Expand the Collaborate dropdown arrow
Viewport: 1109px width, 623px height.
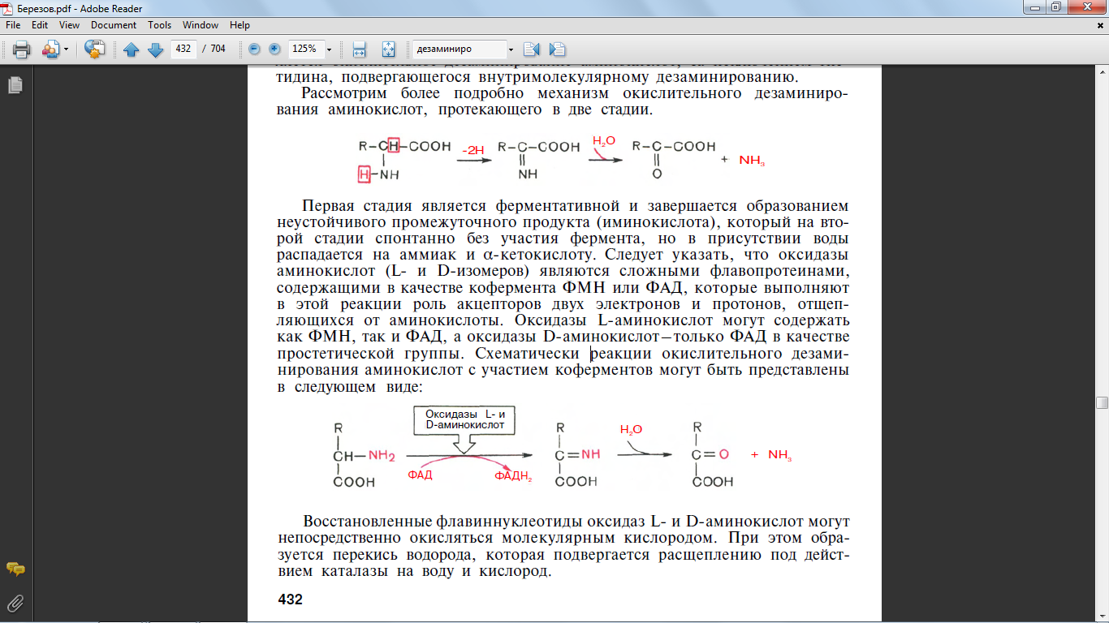[x=67, y=49]
